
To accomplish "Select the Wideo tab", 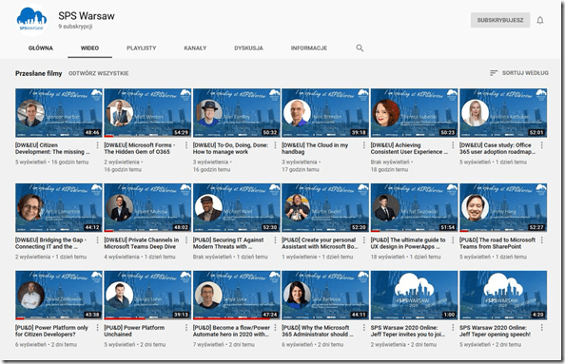I will [89, 48].
